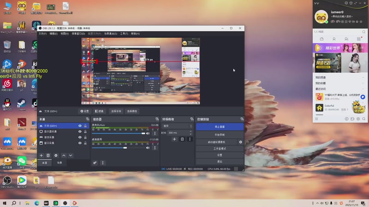Open the YY contacts person icon tab
The width and height of the screenshot is (369, 207).
point(334,39)
